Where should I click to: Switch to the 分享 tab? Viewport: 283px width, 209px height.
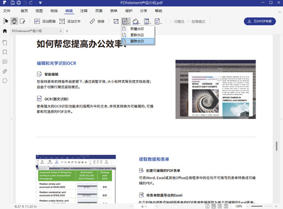143,11
